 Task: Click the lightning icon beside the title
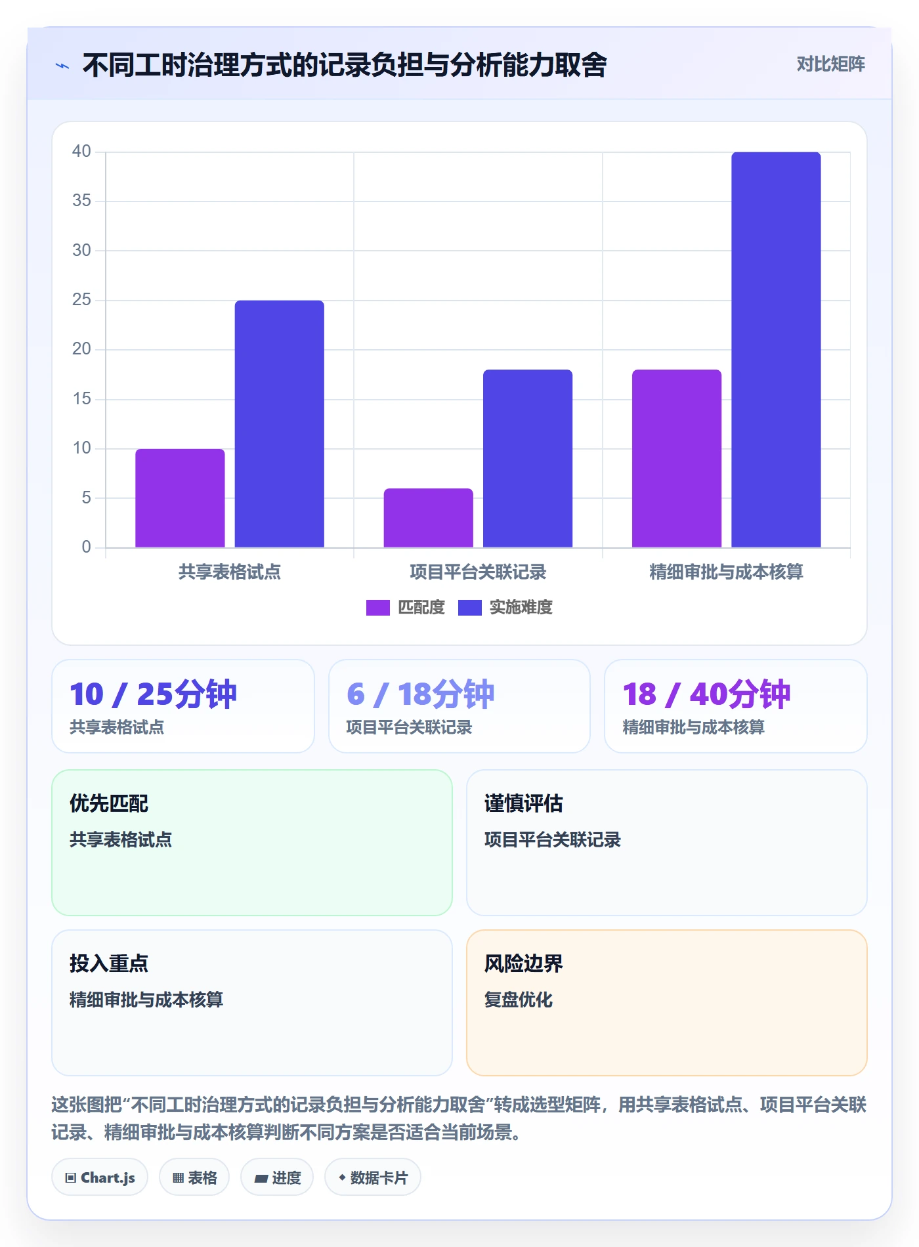coord(62,66)
